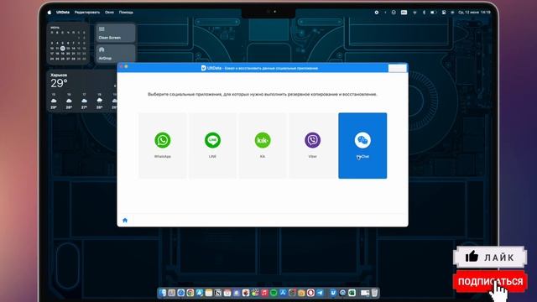
Task: Pick the Kik app card
Action: (263, 145)
